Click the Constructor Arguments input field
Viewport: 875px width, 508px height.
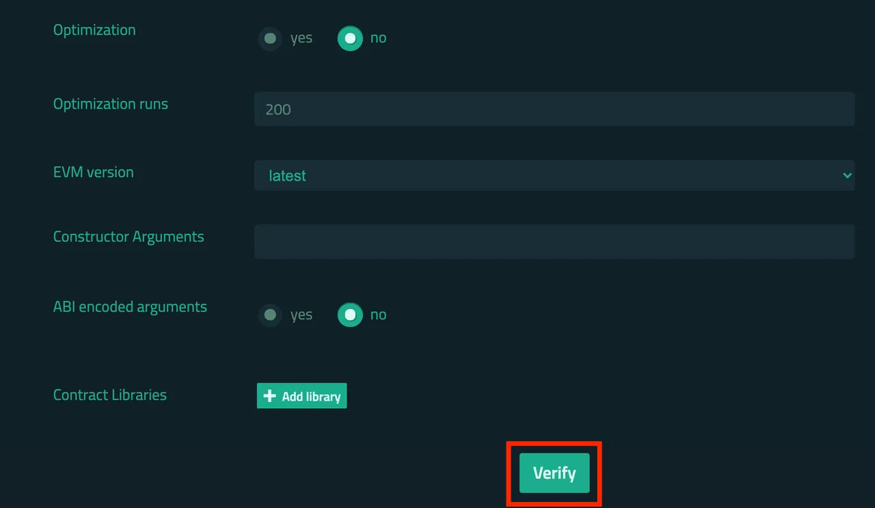click(554, 242)
